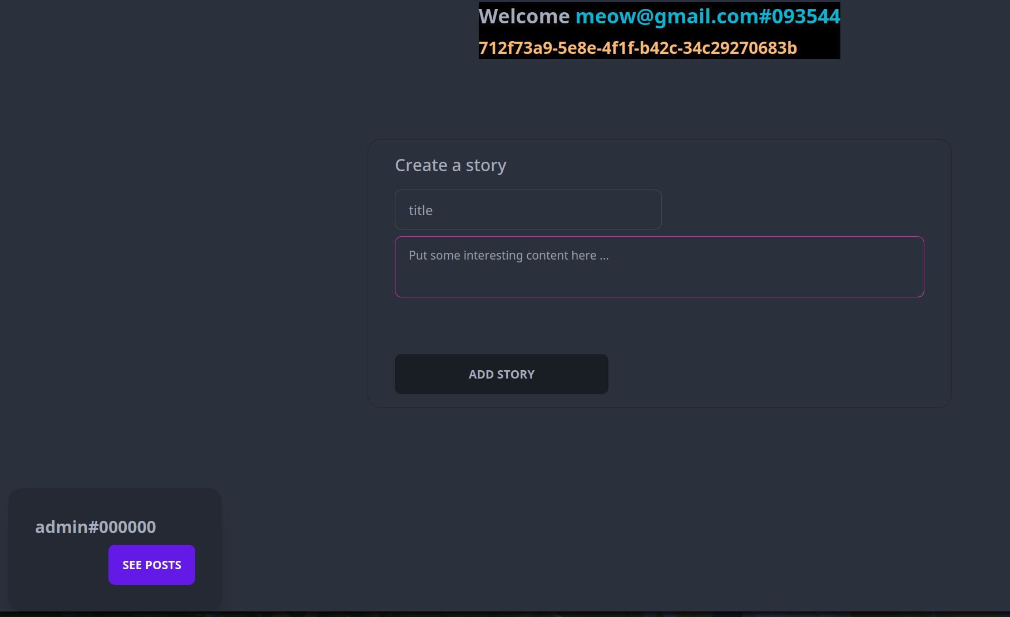Click the ADD STORY button
This screenshot has height=617, width=1010.
click(x=501, y=374)
